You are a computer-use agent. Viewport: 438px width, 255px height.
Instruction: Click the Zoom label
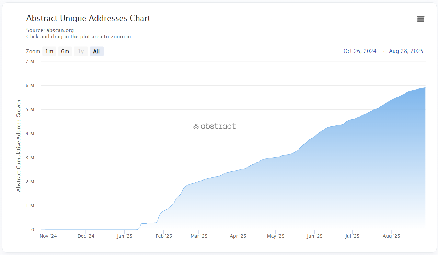(33, 51)
